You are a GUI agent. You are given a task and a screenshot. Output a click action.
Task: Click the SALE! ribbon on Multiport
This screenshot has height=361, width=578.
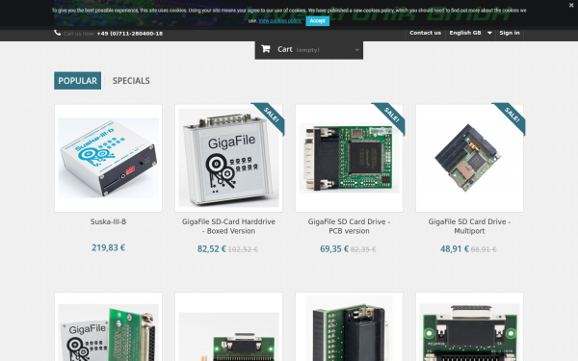point(512,116)
